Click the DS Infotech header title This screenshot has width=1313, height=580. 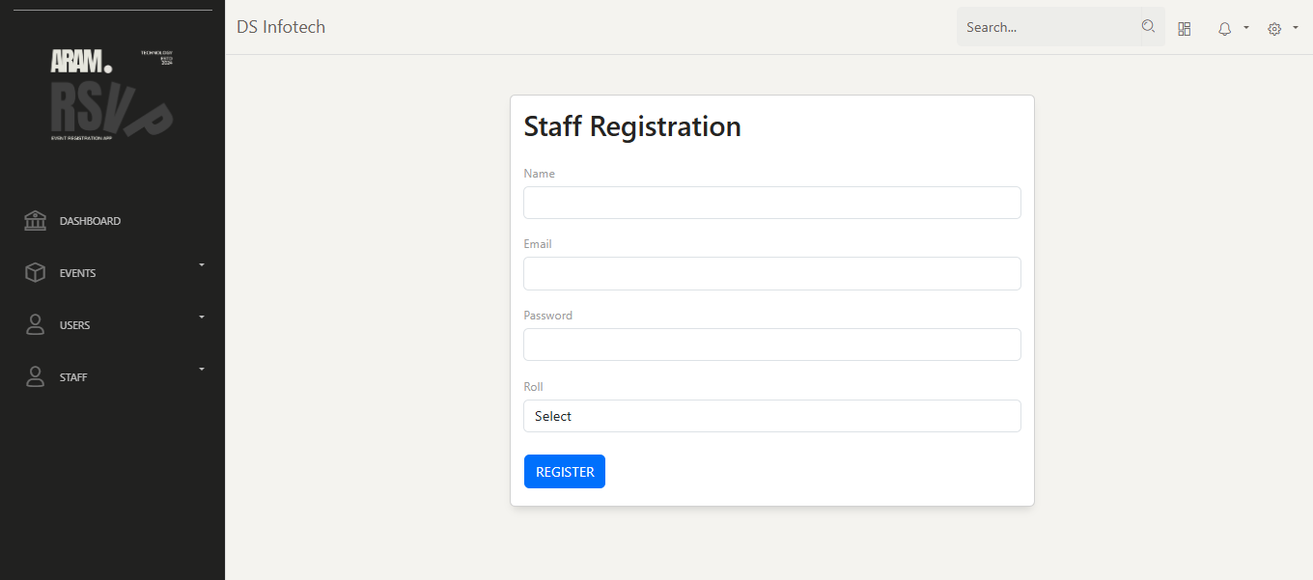pos(281,27)
